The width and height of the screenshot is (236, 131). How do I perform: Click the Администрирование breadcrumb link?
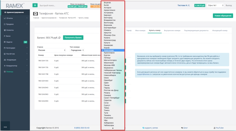tap(49, 18)
